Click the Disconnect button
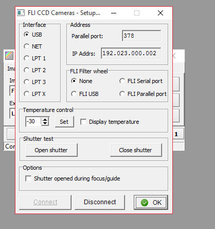The height and width of the screenshot is (229, 215). pyautogui.click(x=100, y=202)
